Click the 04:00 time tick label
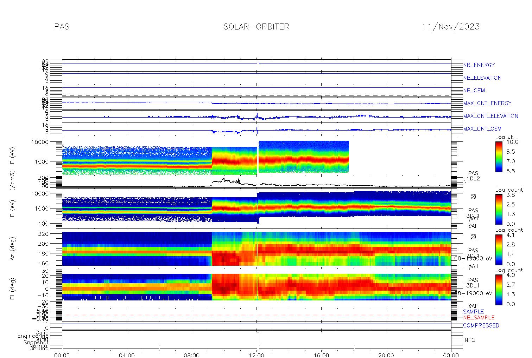The height and width of the screenshot is (358, 532). point(127,355)
